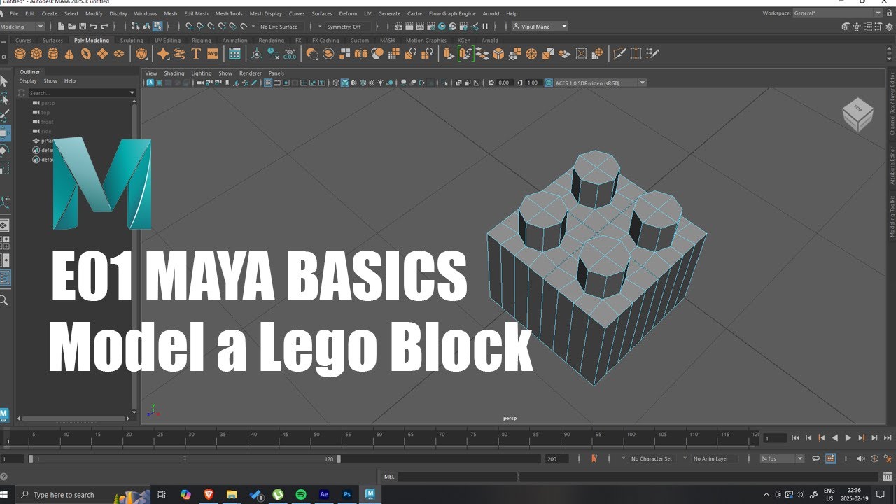The width and height of the screenshot is (896, 504).
Task: Click the Spotify taskbar icon
Action: coord(301,494)
